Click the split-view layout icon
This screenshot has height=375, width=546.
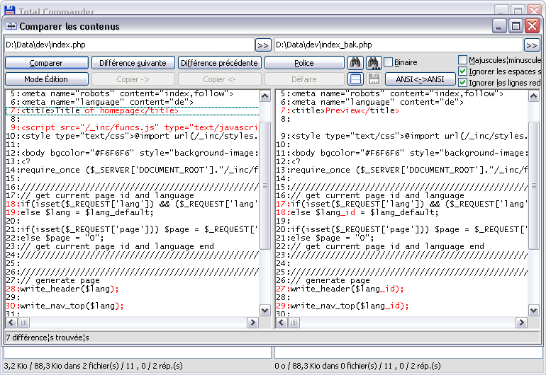coord(355,79)
